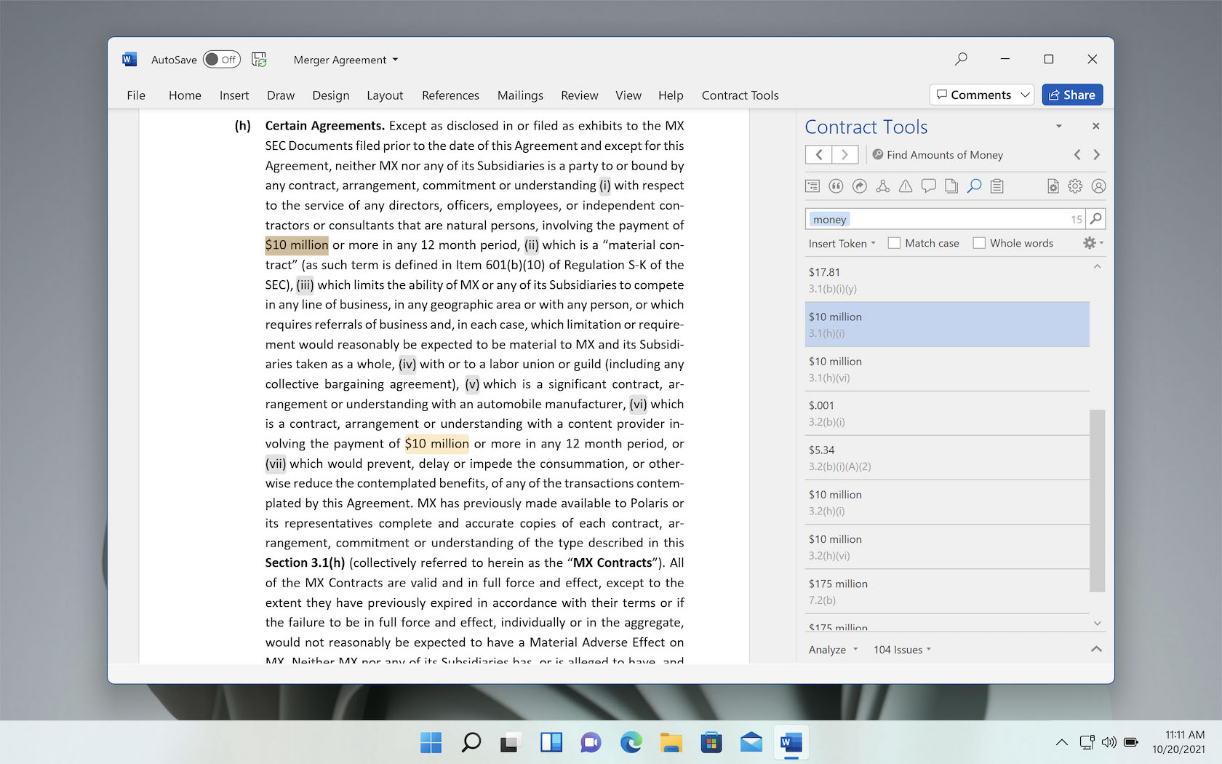Select the $5.34 result at 3.2(b)(i)(A)(2)
Image resolution: width=1222 pixels, height=764 pixels.
[947, 458]
